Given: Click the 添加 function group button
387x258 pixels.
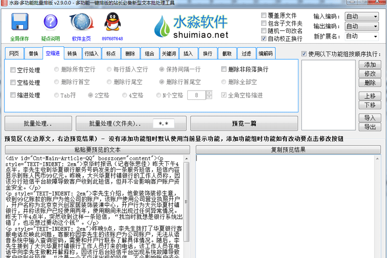Looking at the screenshot, I should click(x=370, y=65).
